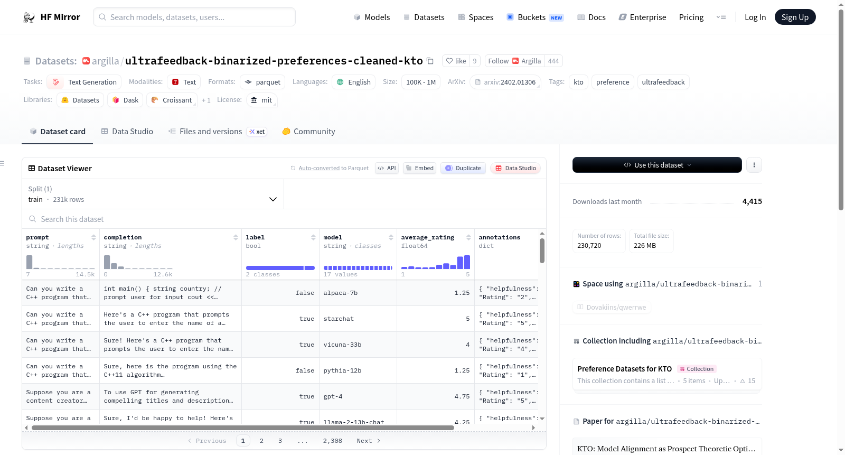Viewport: 845px width, 455px height.
Task: Expand additional libraries with + 1
Action: coord(206,100)
